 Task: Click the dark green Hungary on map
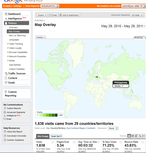tap(97, 77)
